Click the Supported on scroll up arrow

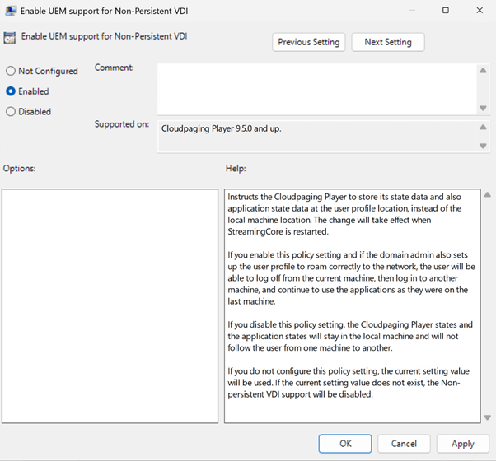click(483, 128)
